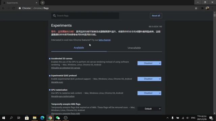The height and width of the screenshot is (121, 216).
Task: Open Task View on the taskbar
Action: coord(19,118)
